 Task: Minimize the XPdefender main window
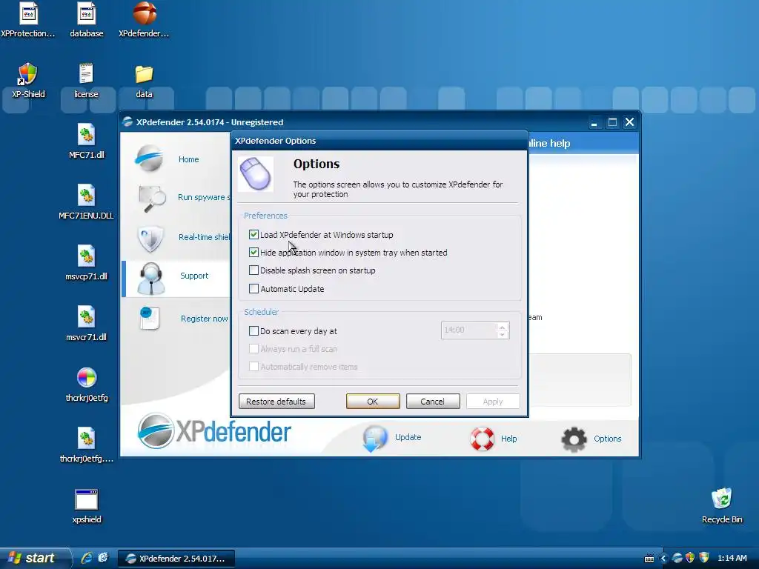pos(594,123)
